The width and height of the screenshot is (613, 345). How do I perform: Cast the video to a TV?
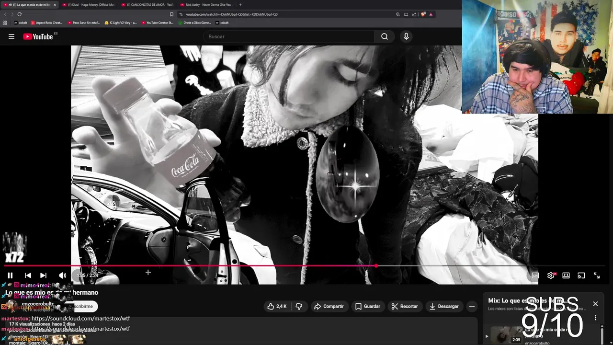pos(581,276)
